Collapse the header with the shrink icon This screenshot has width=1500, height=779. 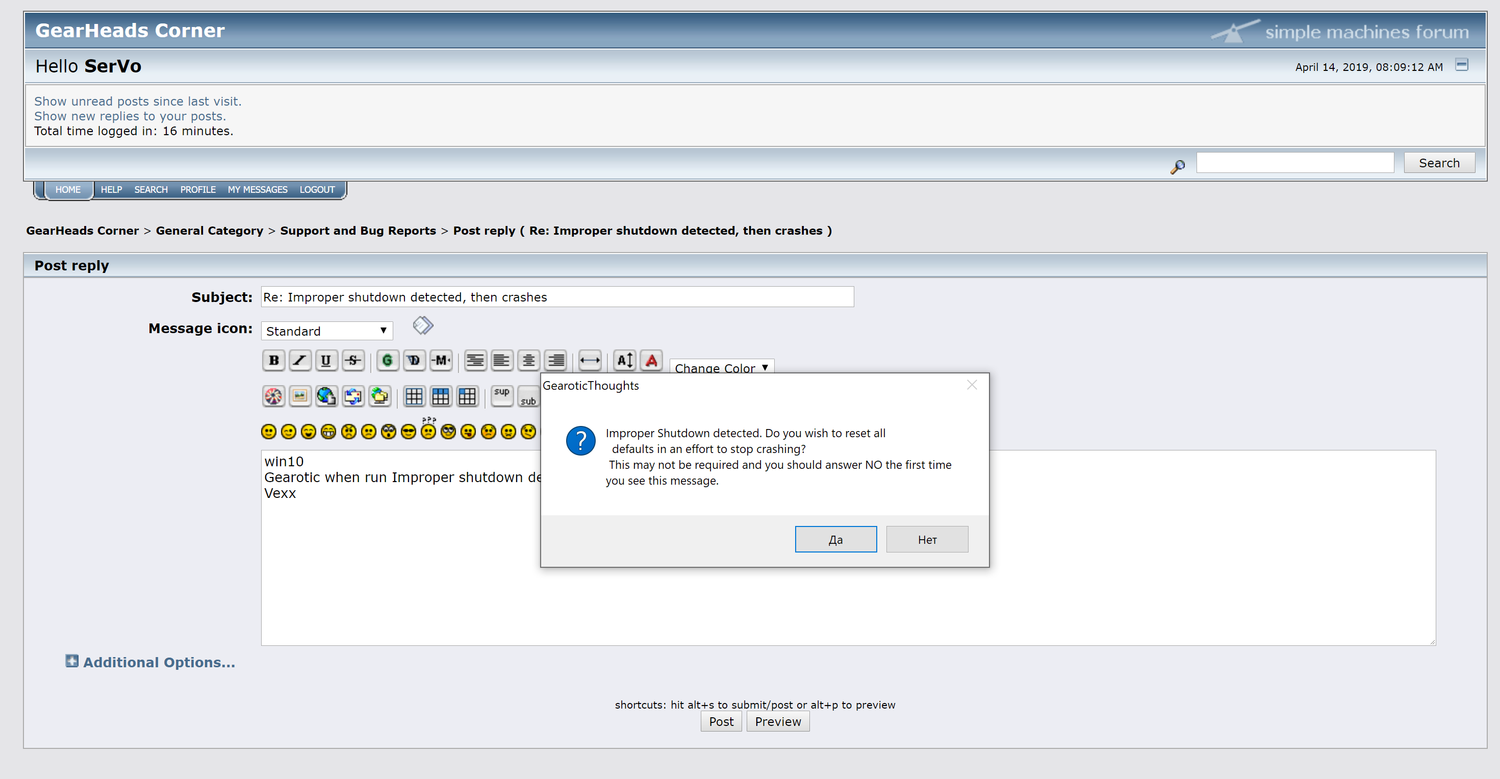pyautogui.click(x=1461, y=65)
